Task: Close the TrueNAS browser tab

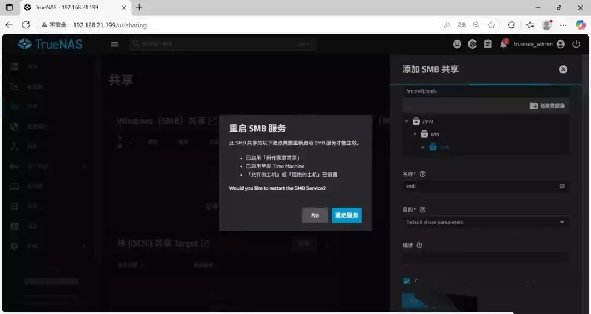Action: point(124,7)
